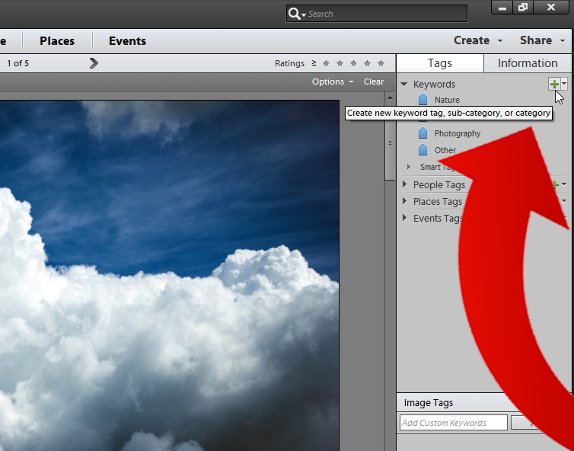The height and width of the screenshot is (451, 574).
Task: Expand the Smart Tags subcategory
Action: [409, 167]
